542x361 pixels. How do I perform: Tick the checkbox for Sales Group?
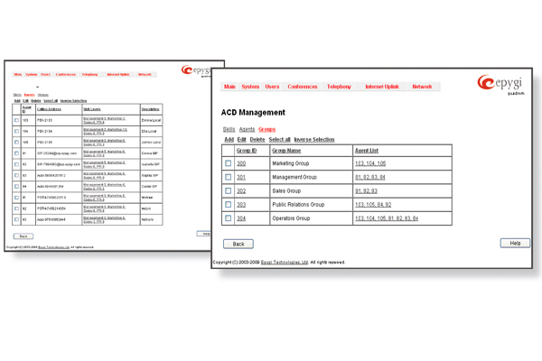tap(228, 190)
